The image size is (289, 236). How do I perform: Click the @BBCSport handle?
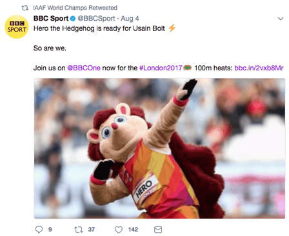[x=96, y=19]
